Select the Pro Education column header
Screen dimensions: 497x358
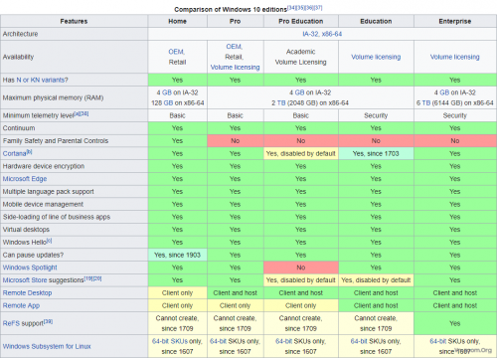[x=301, y=21]
